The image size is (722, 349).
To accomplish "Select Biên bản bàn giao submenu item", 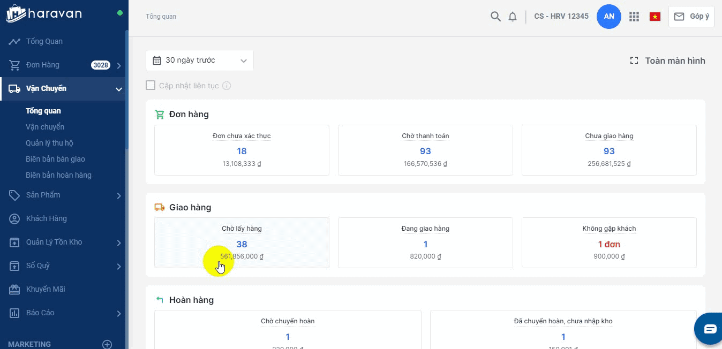I will [55, 159].
